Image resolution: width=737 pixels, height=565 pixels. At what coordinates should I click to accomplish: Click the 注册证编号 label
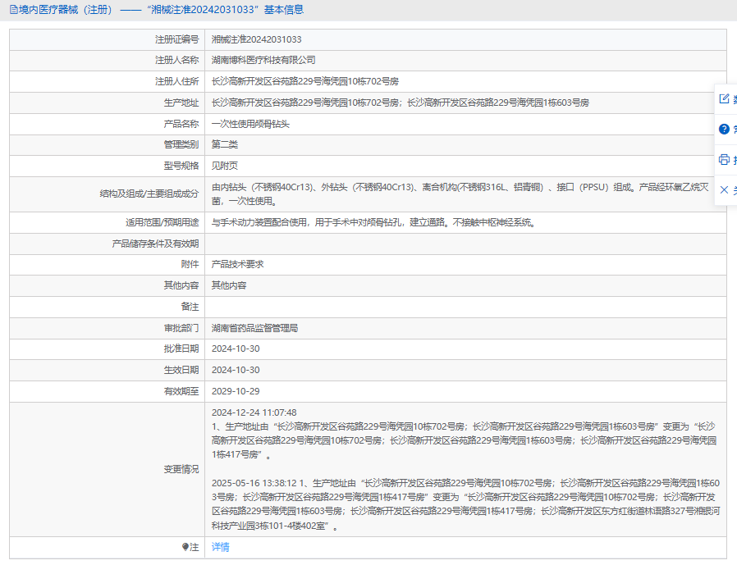(177, 39)
